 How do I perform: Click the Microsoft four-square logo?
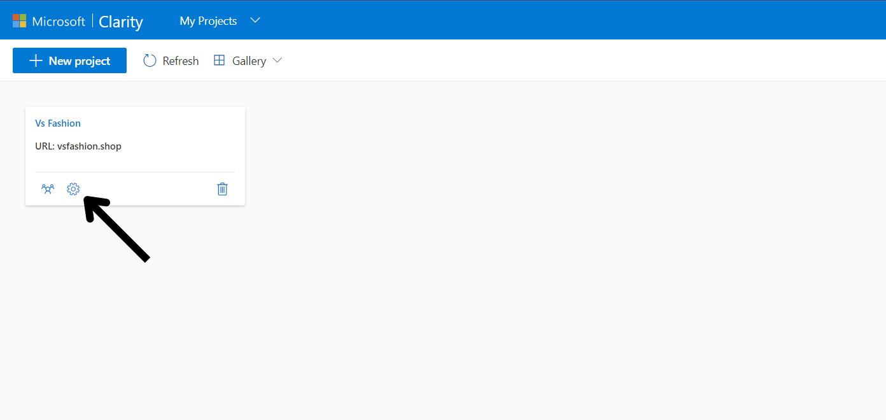[x=20, y=21]
